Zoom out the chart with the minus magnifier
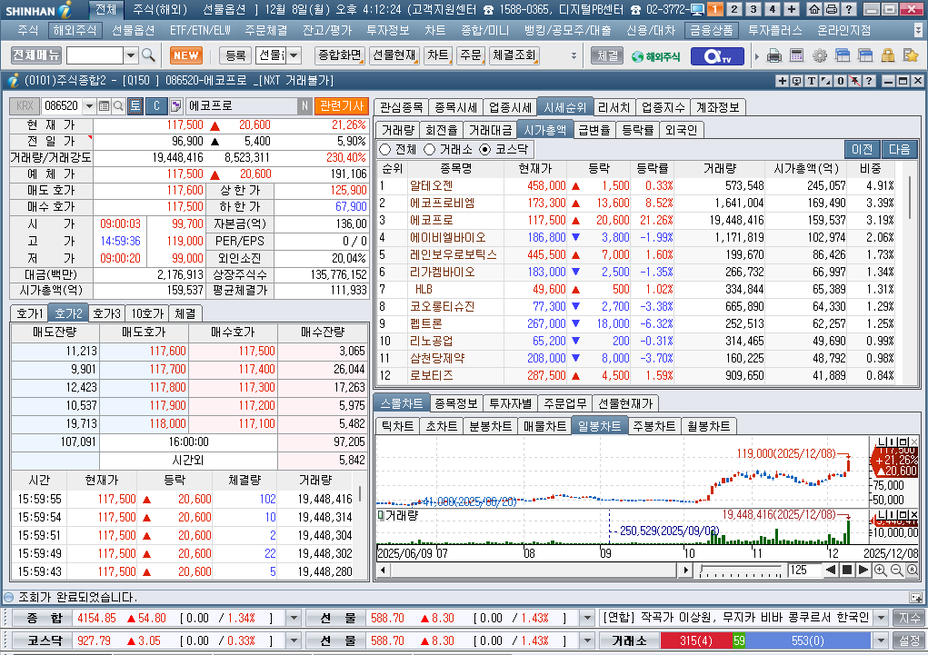The width and height of the screenshot is (928, 655). point(896,570)
